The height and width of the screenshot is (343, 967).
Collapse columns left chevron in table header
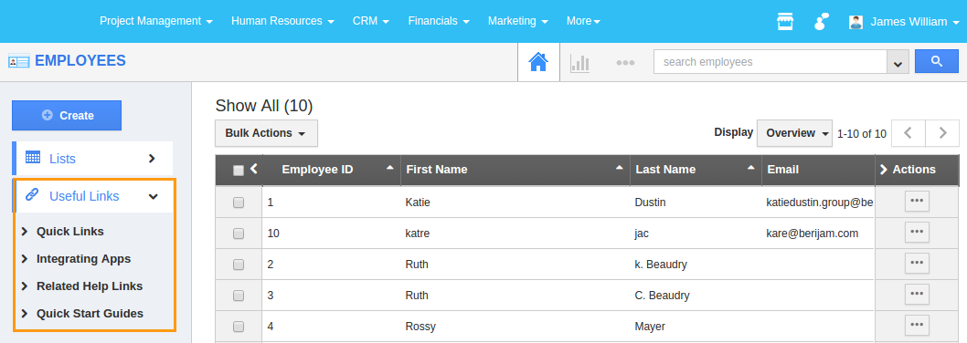point(253,169)
